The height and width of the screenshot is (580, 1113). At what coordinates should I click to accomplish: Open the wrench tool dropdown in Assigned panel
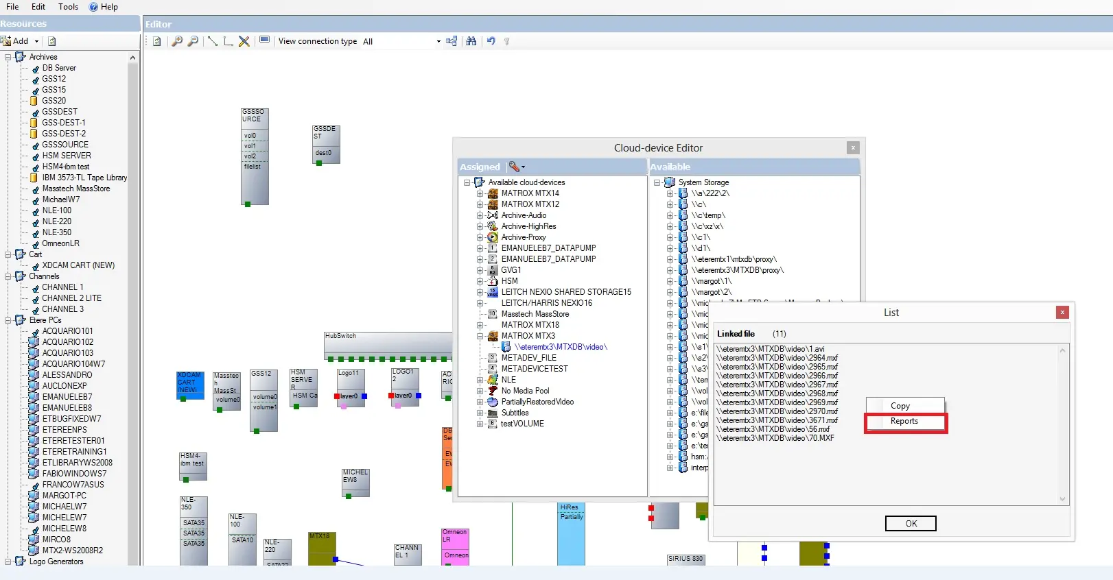click(517, 167)
